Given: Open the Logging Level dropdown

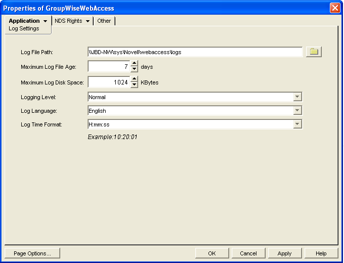Looking at the screenshot, I should click(x=297, y=97).
